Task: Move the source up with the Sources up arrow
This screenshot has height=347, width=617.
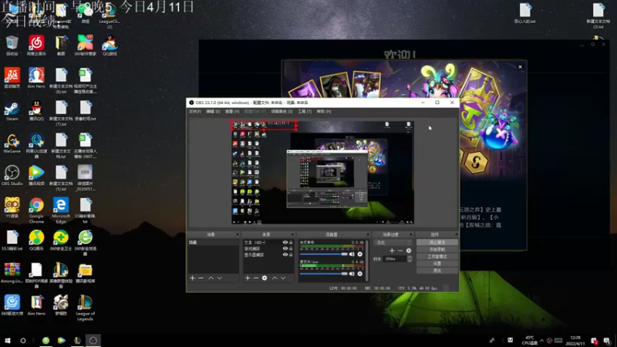Action: (x=275, y=278)
